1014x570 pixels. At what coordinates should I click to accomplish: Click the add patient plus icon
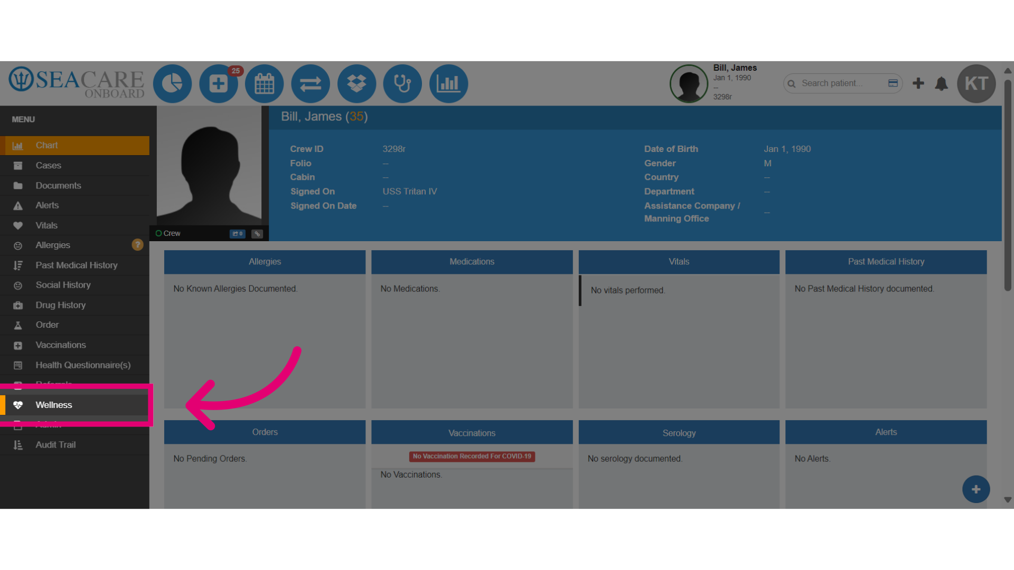[x=918, y=83]
